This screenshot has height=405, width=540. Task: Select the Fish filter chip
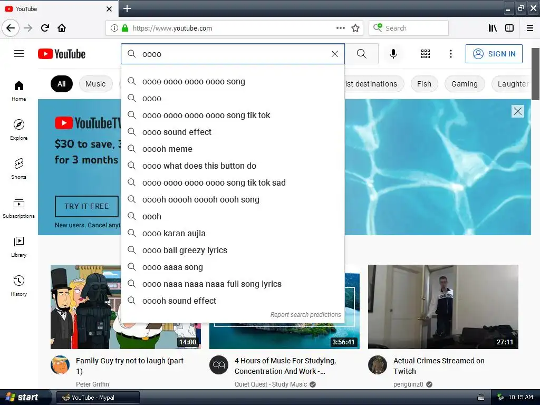424,84
